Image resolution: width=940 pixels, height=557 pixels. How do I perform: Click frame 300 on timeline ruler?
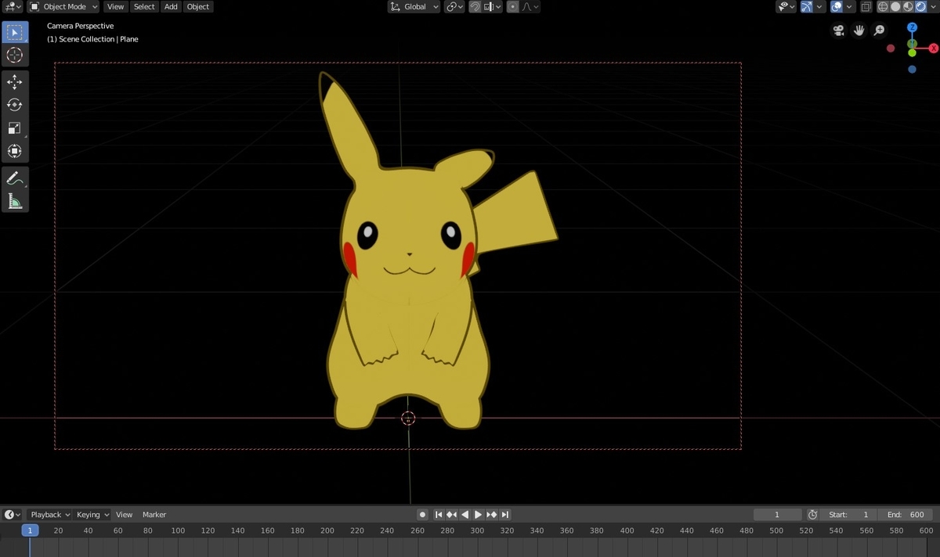[477, 530]
